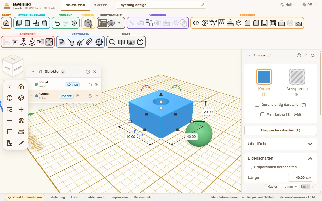322x201 pixels.
Task: Open the add shapes cube icon
Action: point(88,23)
